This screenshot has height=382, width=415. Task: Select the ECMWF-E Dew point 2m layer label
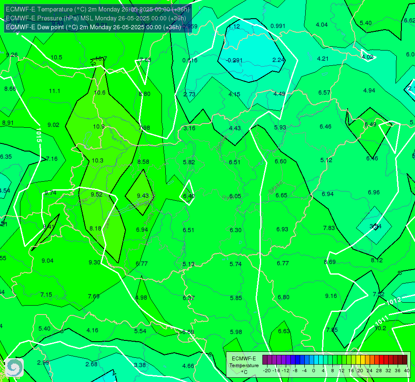93,27
